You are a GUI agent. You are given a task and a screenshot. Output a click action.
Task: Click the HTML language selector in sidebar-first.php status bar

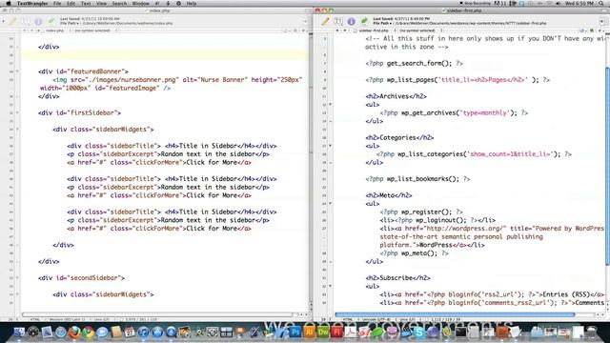click(348, 320)
